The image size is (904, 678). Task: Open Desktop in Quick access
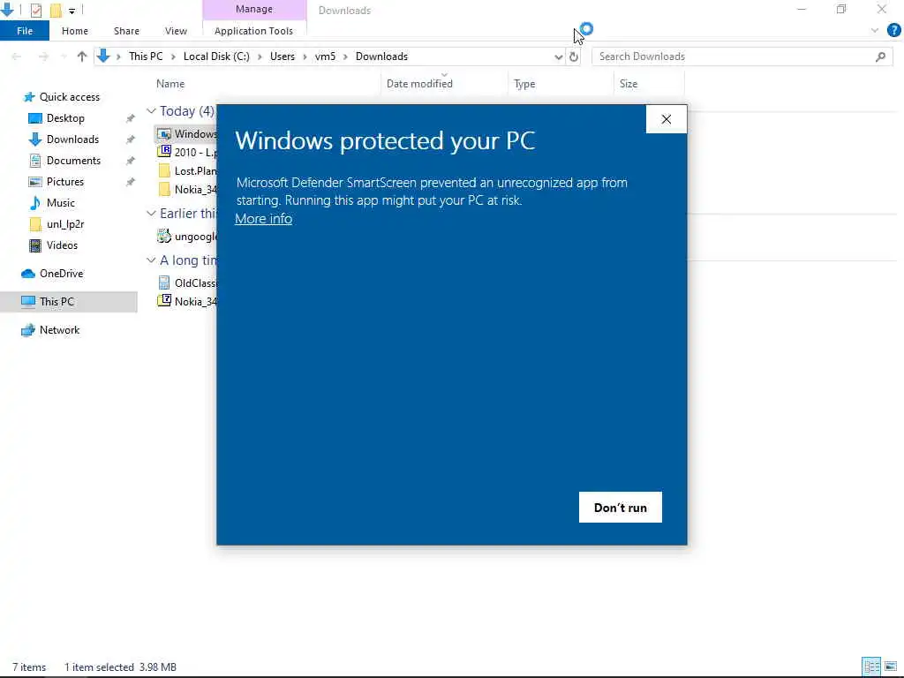[65, 118]
